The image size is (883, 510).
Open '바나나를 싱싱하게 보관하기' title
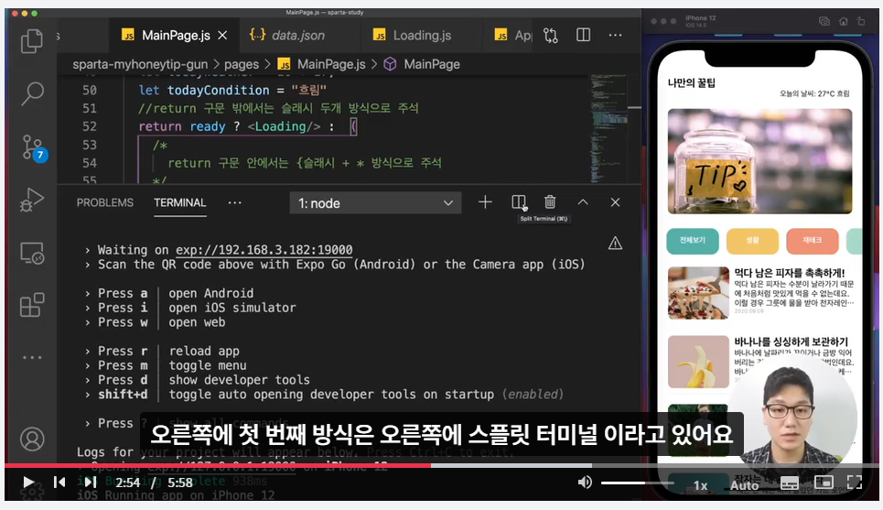tap(791, 342)
